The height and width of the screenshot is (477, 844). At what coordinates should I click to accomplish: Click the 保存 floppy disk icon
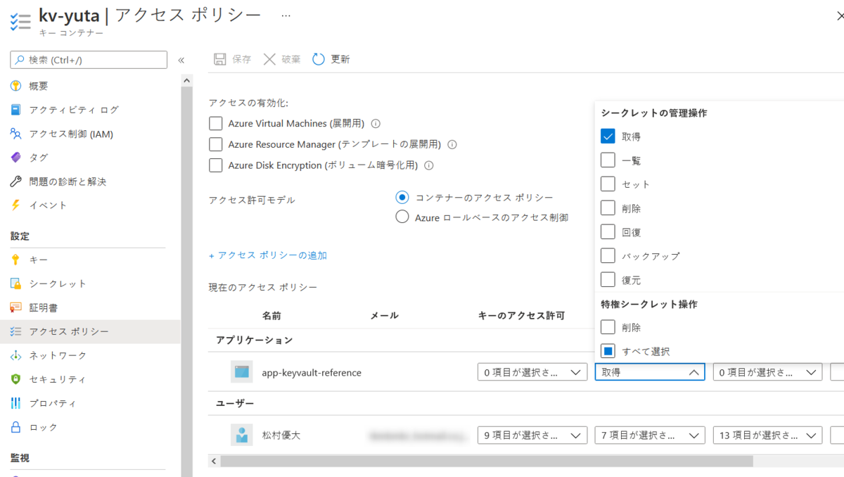point(220,59)
